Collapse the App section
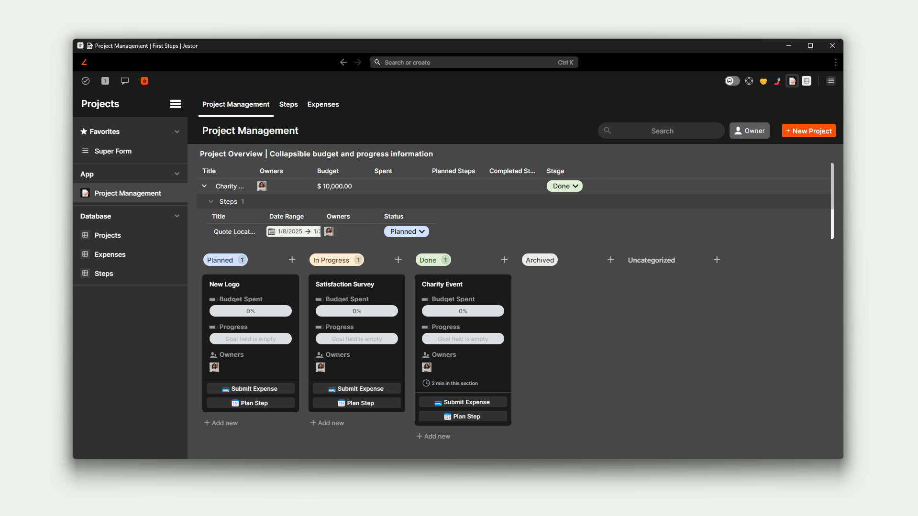The width and height of the screenshot is (918, 516). click(177, 174)
